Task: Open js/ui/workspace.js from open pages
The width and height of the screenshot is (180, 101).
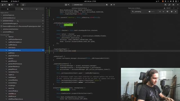Action: click(8, 15)
